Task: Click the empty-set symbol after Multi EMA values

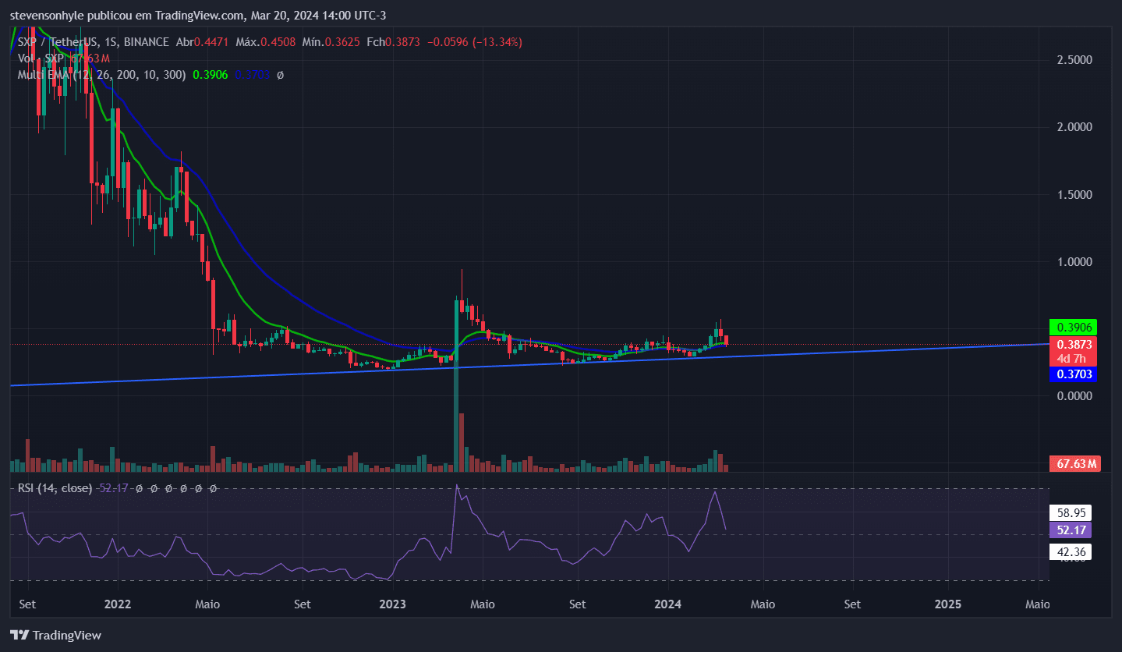Action: 280,75
